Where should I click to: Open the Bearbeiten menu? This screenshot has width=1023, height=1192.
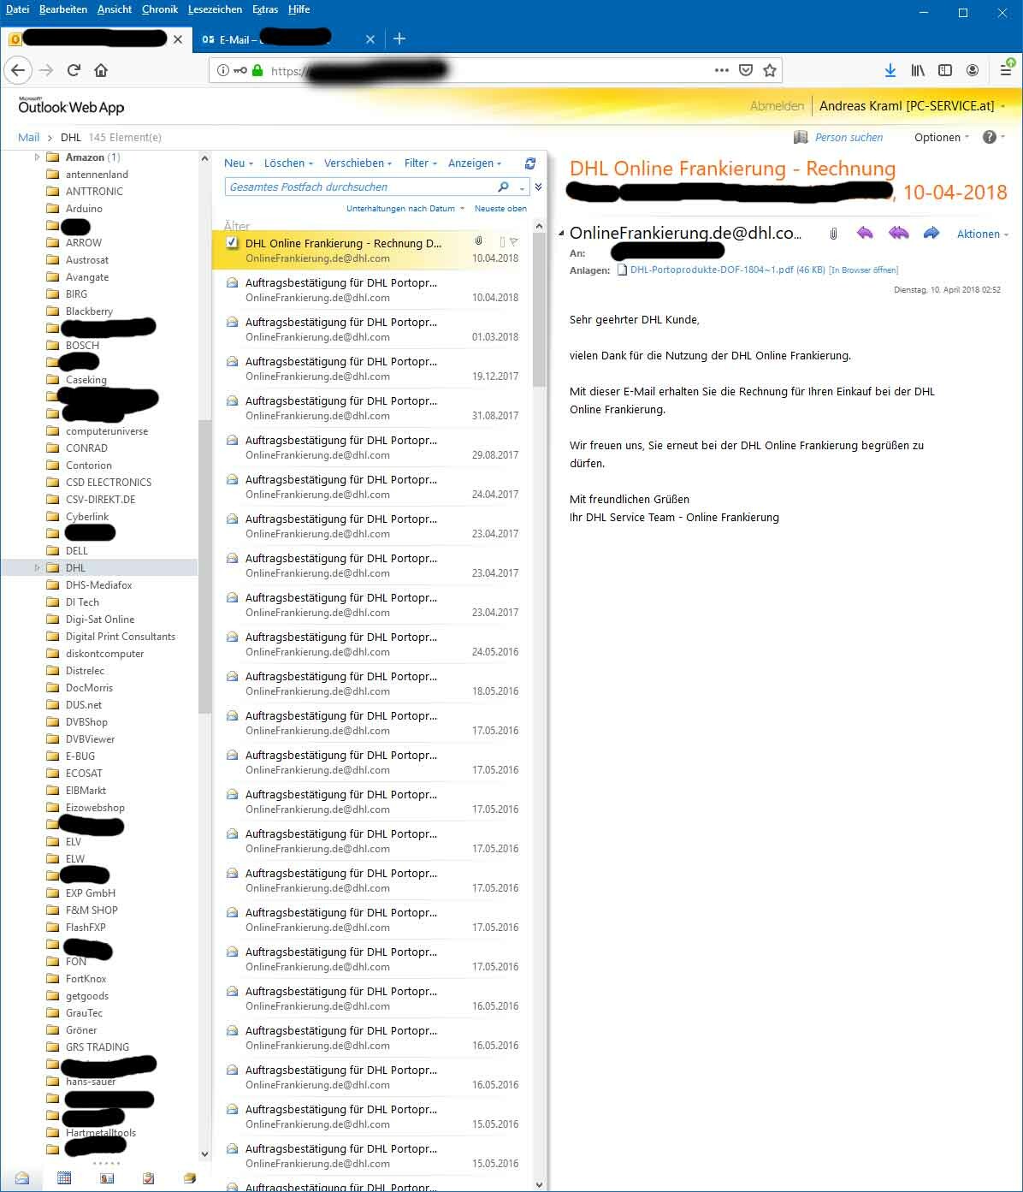click(x=62, y=9)
